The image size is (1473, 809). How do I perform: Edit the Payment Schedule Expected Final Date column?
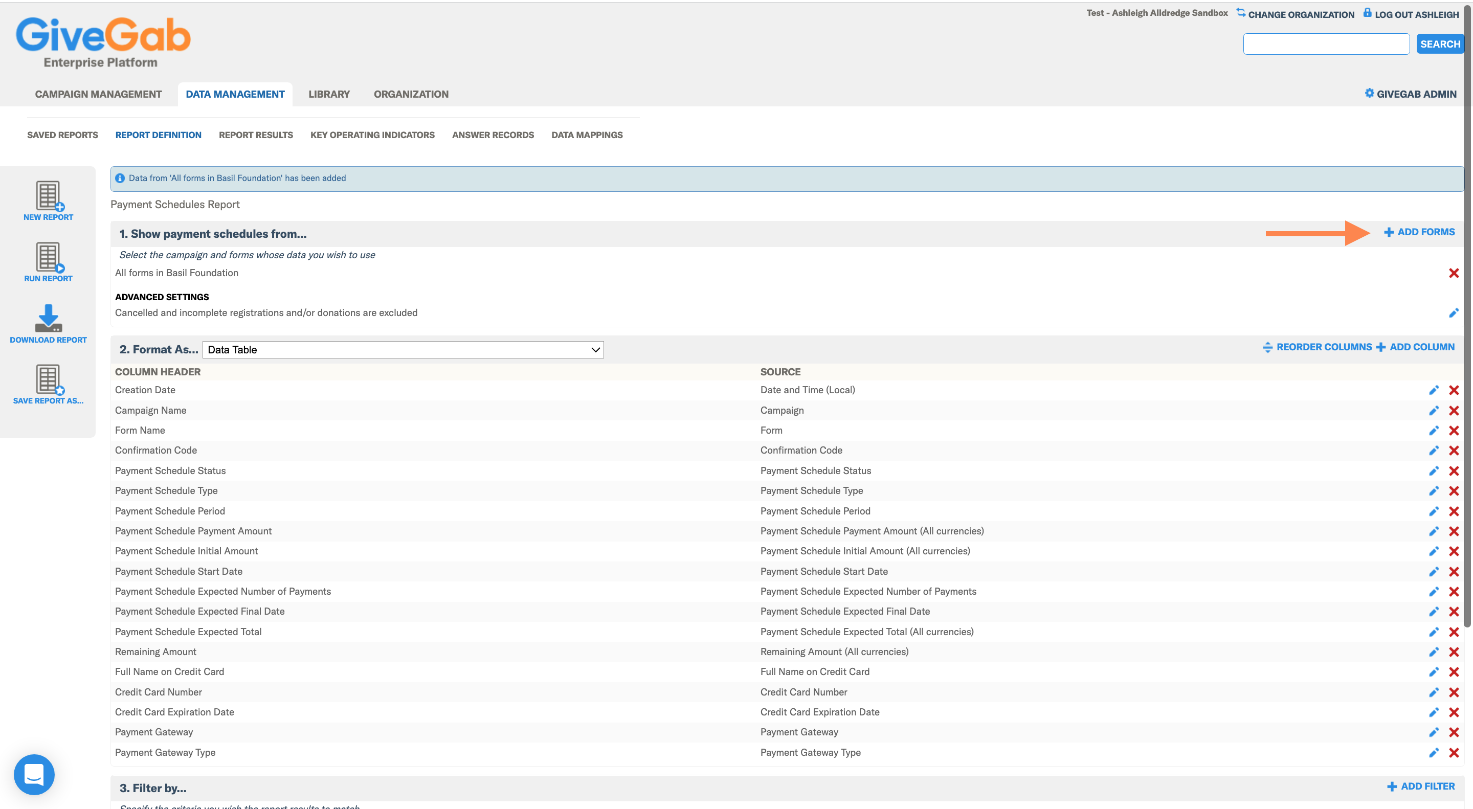click(x=1434, y=612)
